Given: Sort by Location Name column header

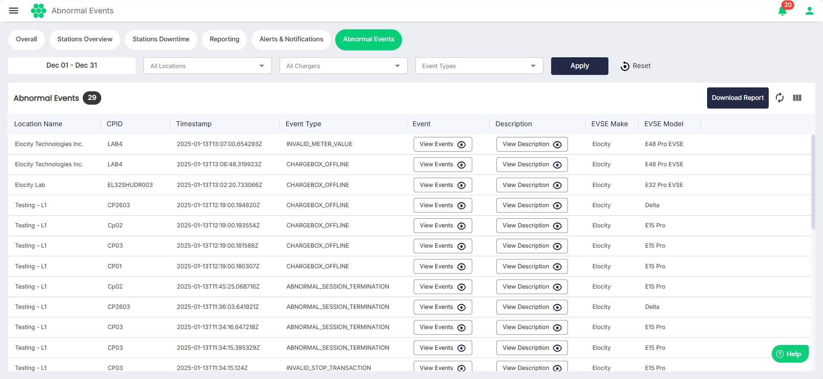Looking at the screenshot, I should coord(38,124).
